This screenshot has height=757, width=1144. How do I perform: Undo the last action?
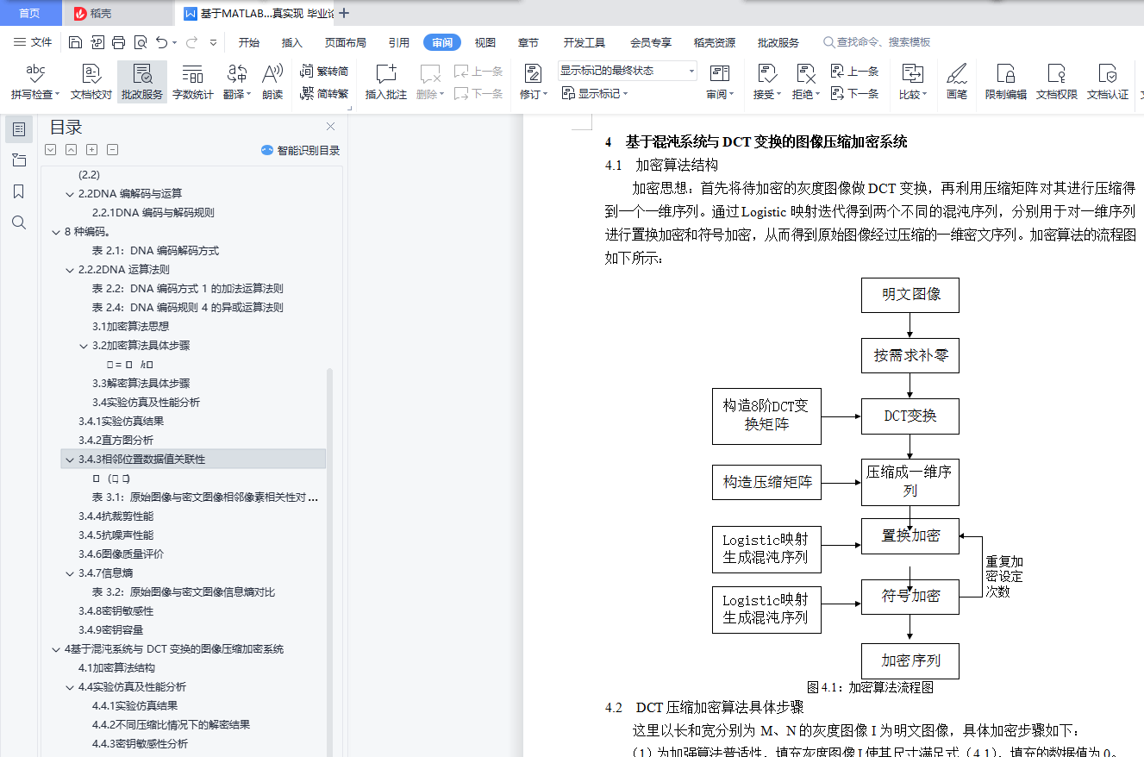[x=161, y=42]
